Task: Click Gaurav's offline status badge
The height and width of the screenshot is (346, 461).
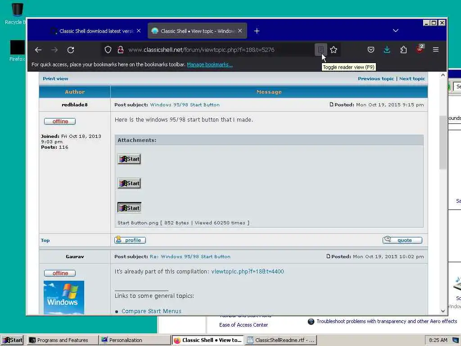Action: coord(60,273)
